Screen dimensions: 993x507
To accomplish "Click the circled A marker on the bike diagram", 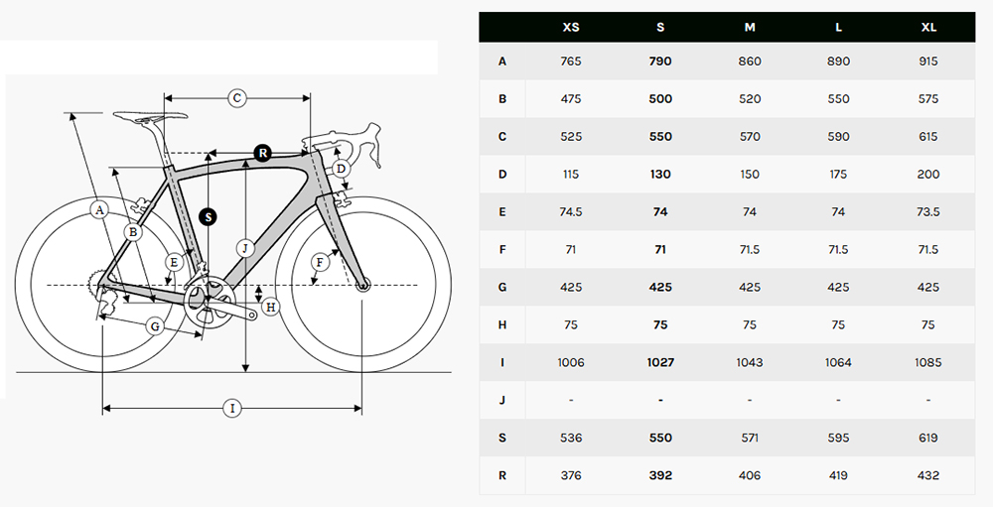I will pyautogui.click(x=98, y=209).
